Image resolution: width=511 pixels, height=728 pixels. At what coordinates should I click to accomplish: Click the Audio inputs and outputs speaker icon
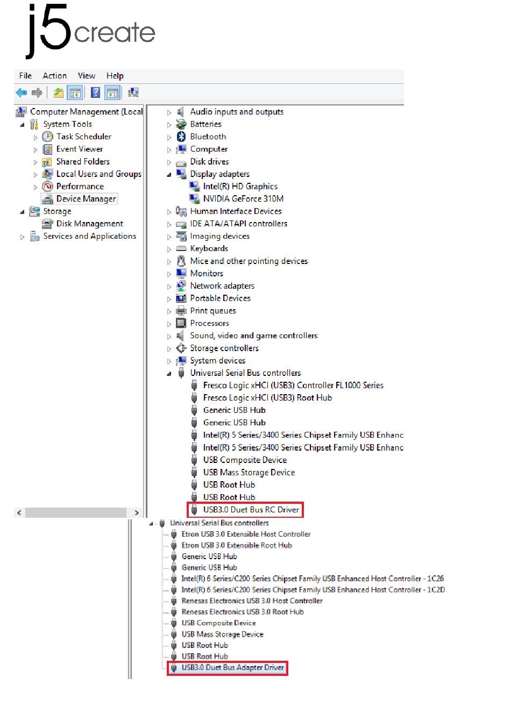[181, 112]
